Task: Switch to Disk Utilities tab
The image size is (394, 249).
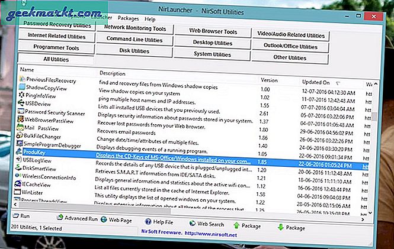Action: [134, 51]
